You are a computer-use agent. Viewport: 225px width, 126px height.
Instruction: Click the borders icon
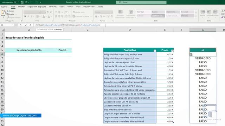click(38, 16)
